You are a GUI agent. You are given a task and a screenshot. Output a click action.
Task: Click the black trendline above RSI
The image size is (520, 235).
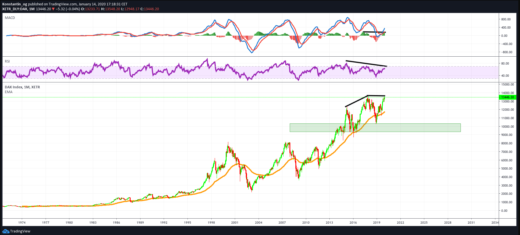coord(366,63)
